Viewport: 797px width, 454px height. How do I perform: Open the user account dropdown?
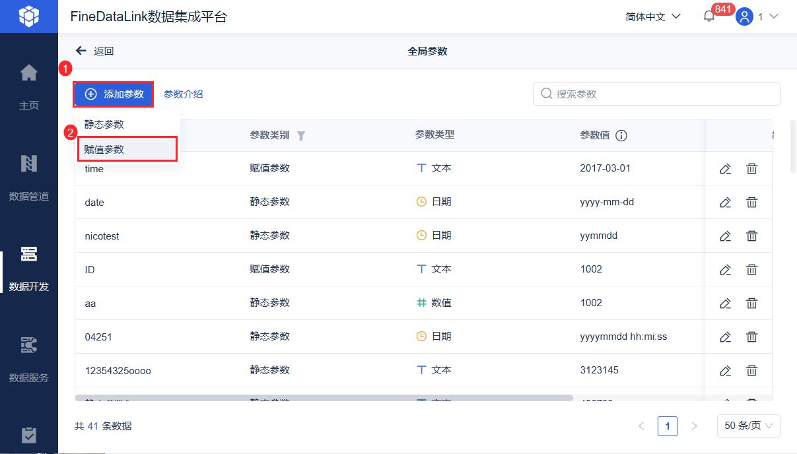[x=757, y=16]
